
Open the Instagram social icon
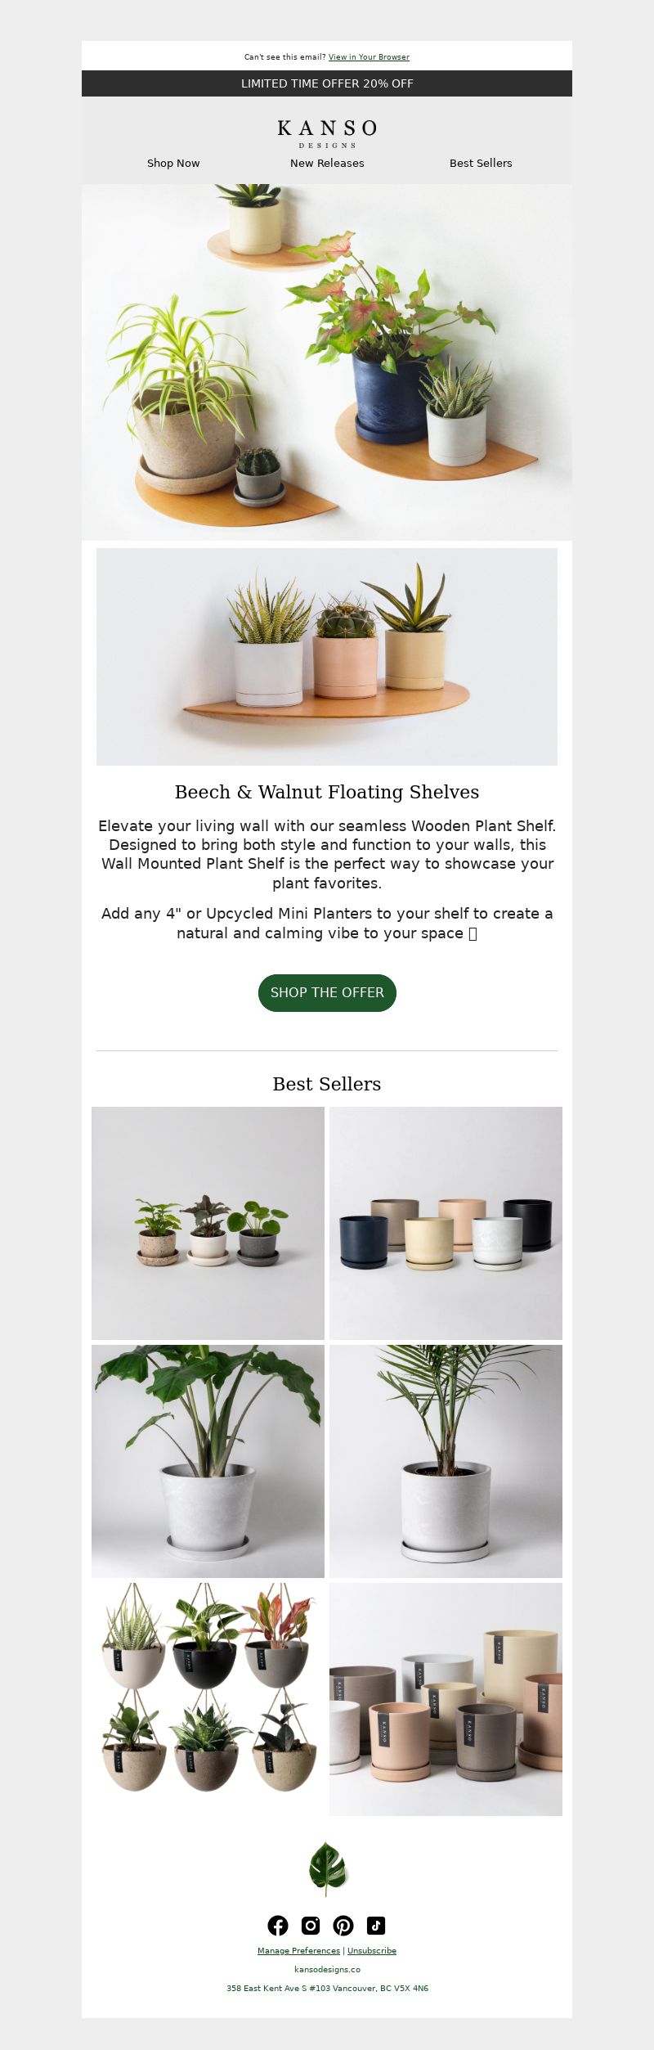(311, 1925)
